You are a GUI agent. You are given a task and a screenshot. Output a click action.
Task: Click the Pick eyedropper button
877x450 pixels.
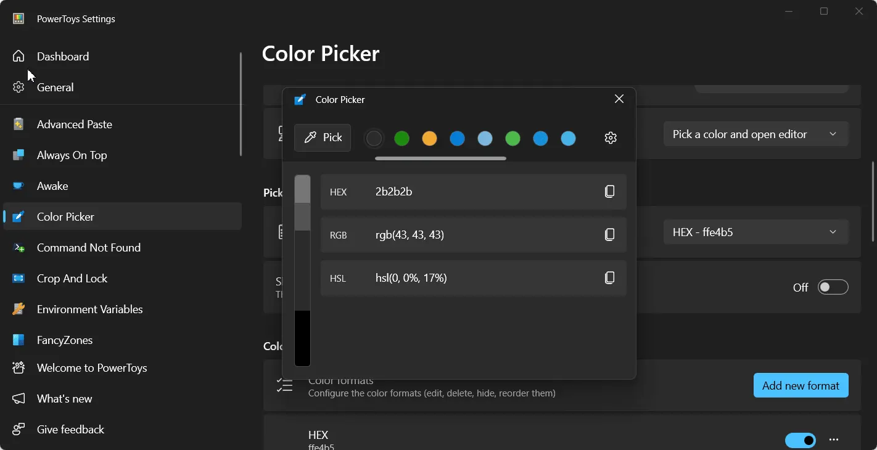tap(323, 137)
